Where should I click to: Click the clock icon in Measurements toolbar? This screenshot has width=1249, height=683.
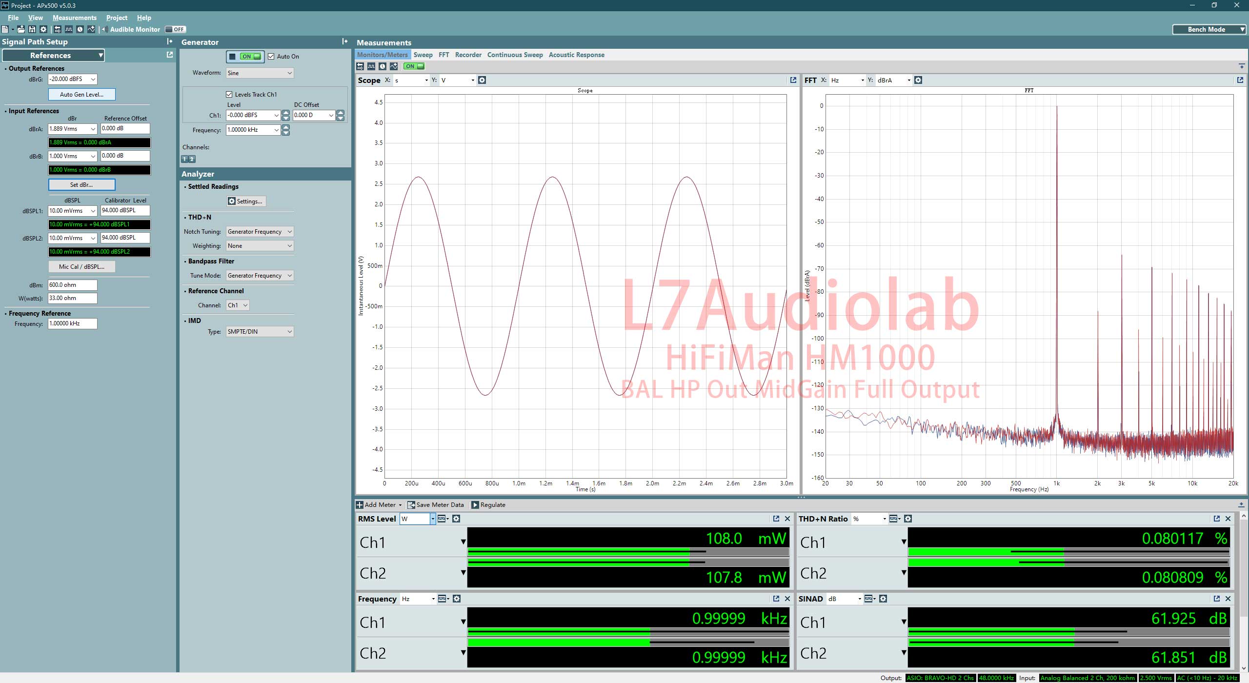pyautogui.click(x=383, y=66)
